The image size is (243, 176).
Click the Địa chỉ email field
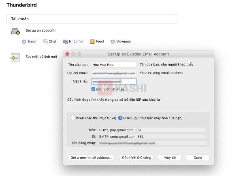point(113,73)
